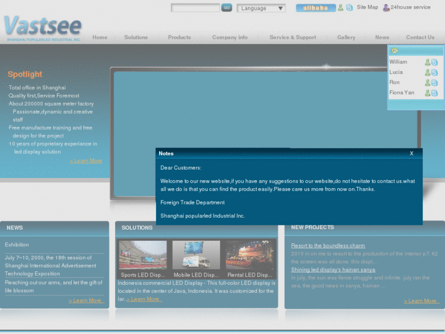
Task: Open the News menu item
Action: (x=382, y=37)
